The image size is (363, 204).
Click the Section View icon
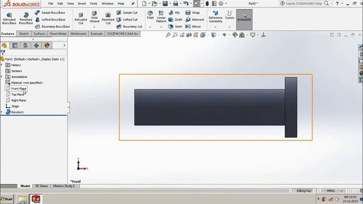(189, 35)
